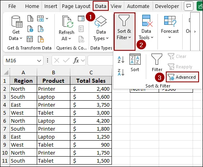Select column B header
The height and width of the screenshot is (167, 203).
(54, 72)
